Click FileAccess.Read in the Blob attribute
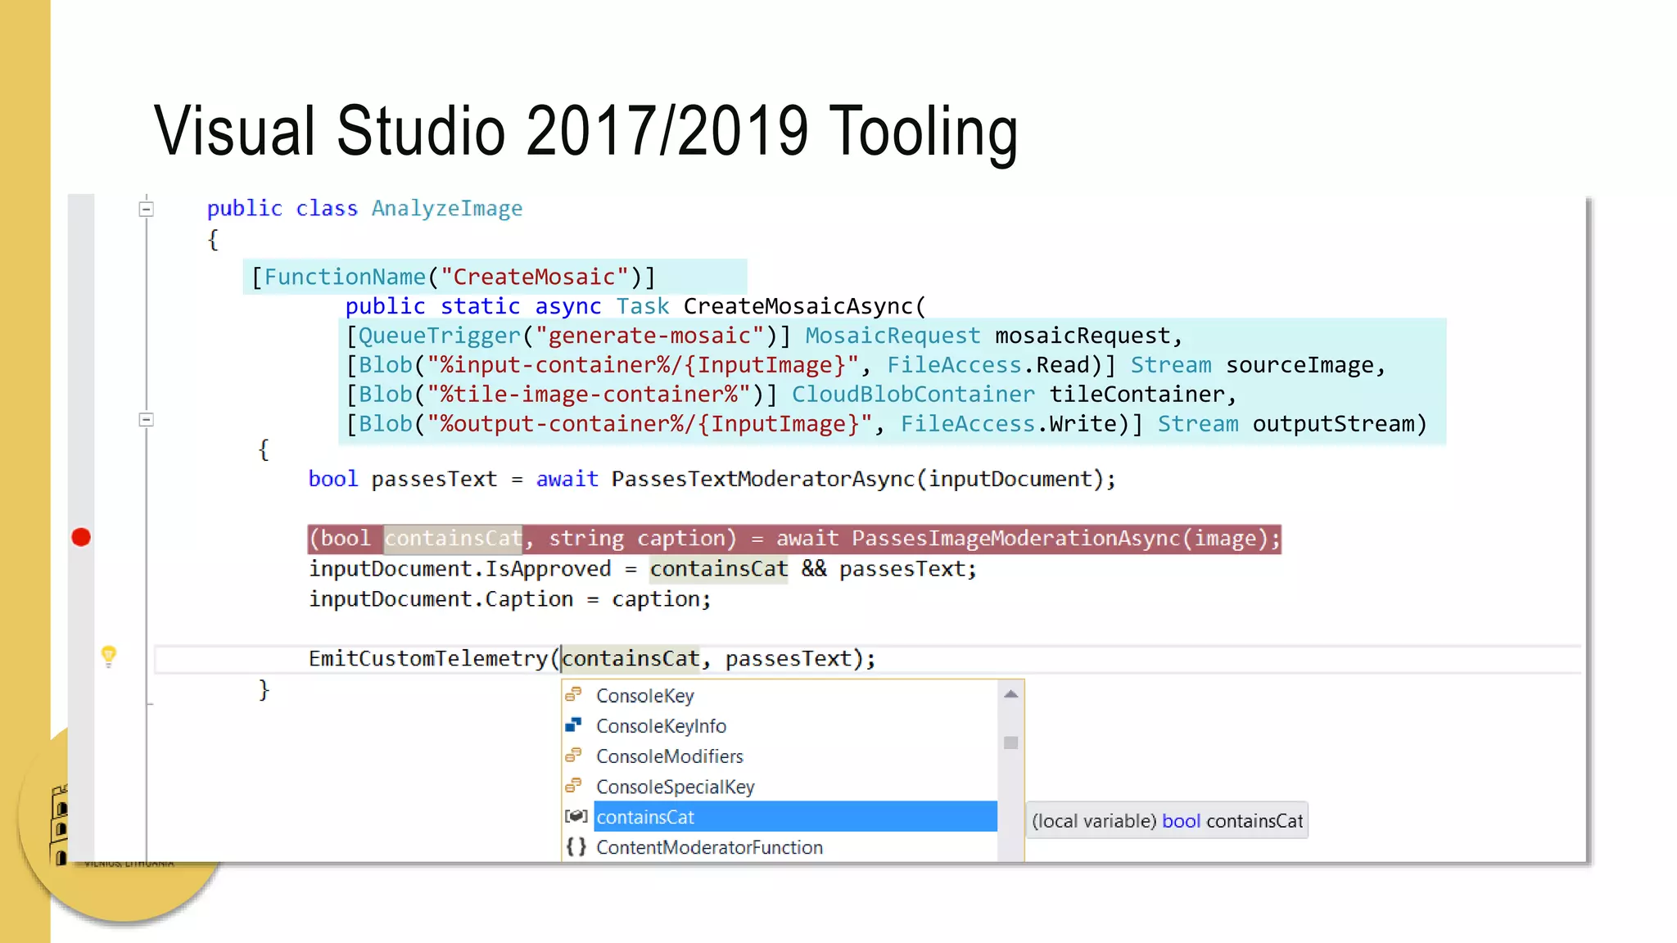The height and width of the screenshot is (943, 1677). (988, 365)
